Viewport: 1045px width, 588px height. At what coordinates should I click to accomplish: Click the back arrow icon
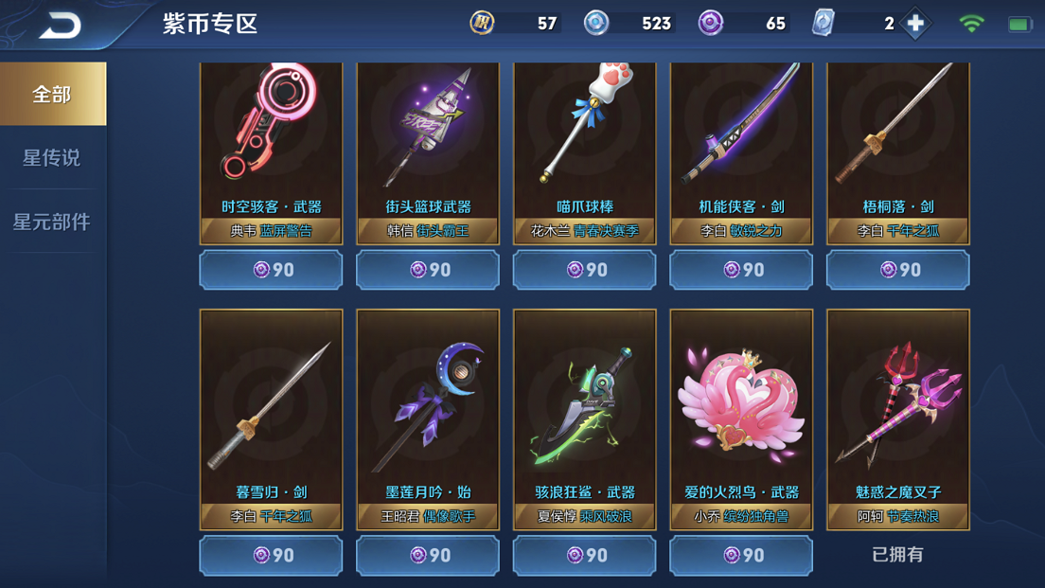click(x=60, y=26)
